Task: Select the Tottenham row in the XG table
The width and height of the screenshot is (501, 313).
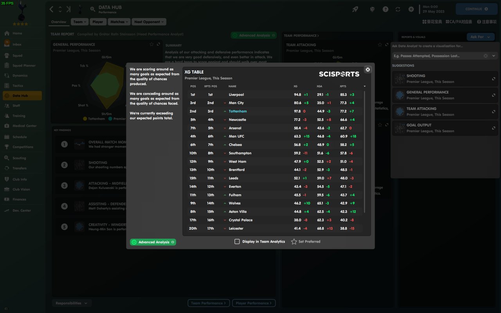Action: tap(275, 112)
